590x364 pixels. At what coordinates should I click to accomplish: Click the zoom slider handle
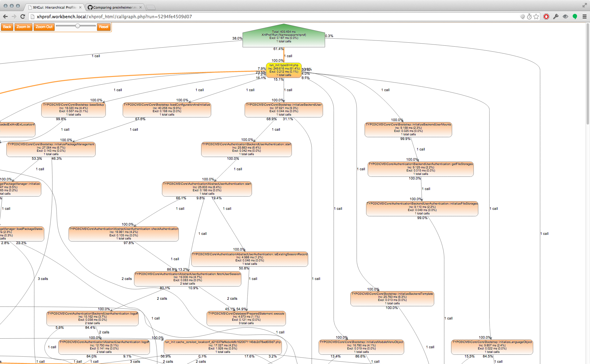(78, 26)
